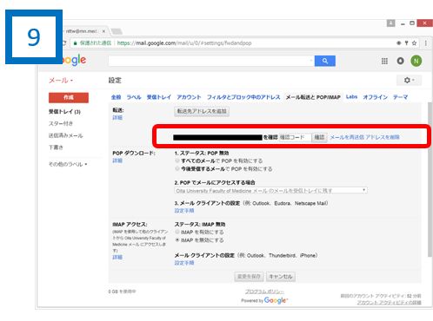This screenshot has width=433, height=321.
Task: Click the 確認コード input field
Action: coord(295,137)
